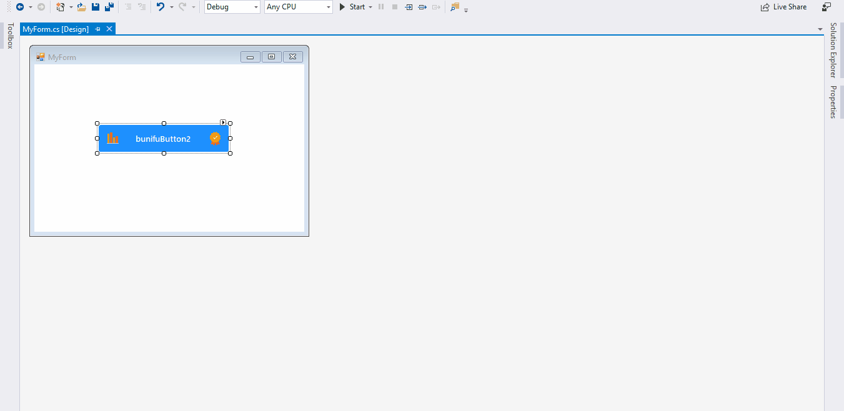This screenshot has width=844, height=411.
Task: Pin the MyForm.cs [Design] tab
Action: (x=97, y=29)
